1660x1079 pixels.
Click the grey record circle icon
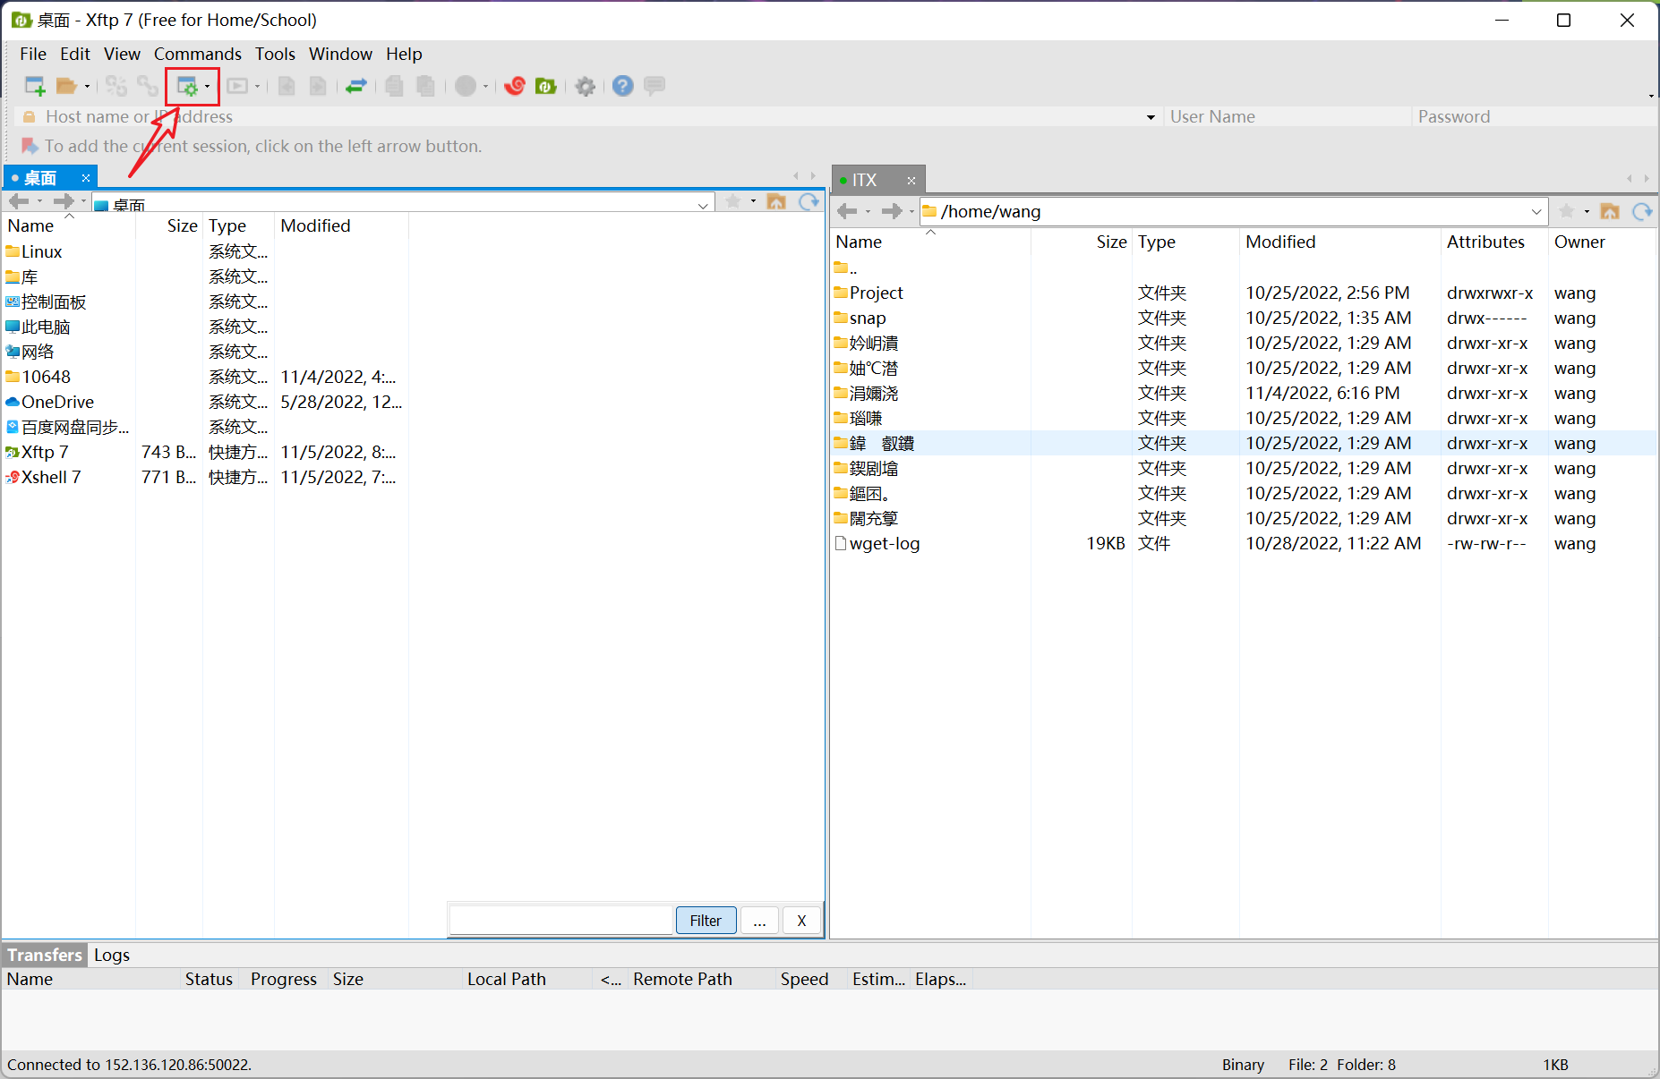(466, 86)
